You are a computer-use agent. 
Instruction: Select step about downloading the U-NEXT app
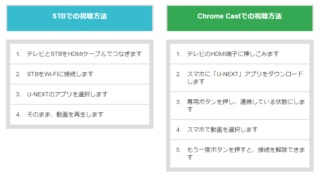tap(240, 78)
